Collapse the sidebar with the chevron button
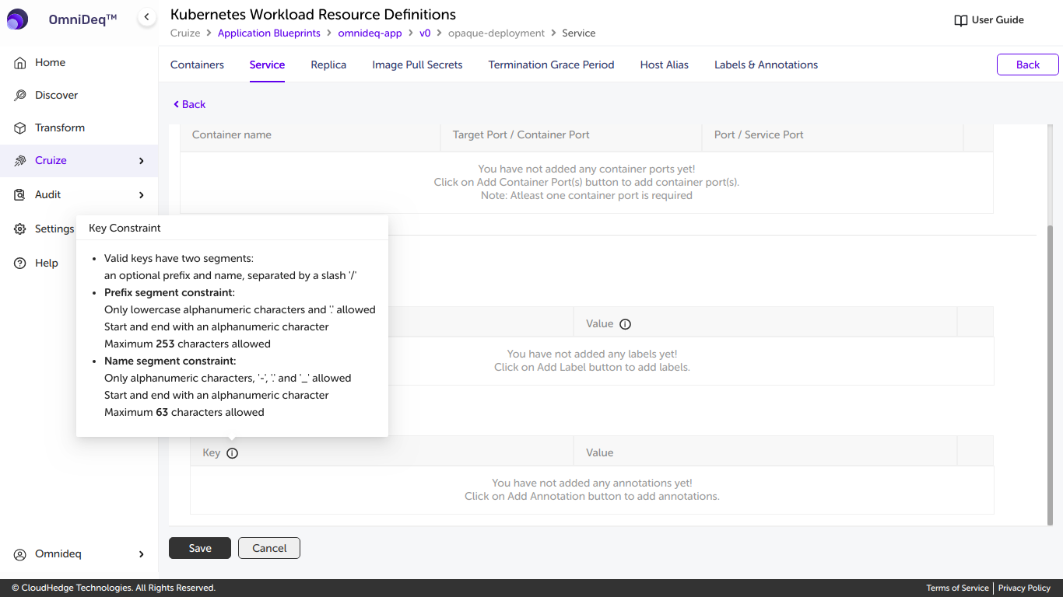 (x=147, y=17)
